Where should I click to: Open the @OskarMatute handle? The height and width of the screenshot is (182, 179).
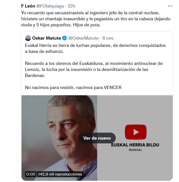[x=83, y=38]
